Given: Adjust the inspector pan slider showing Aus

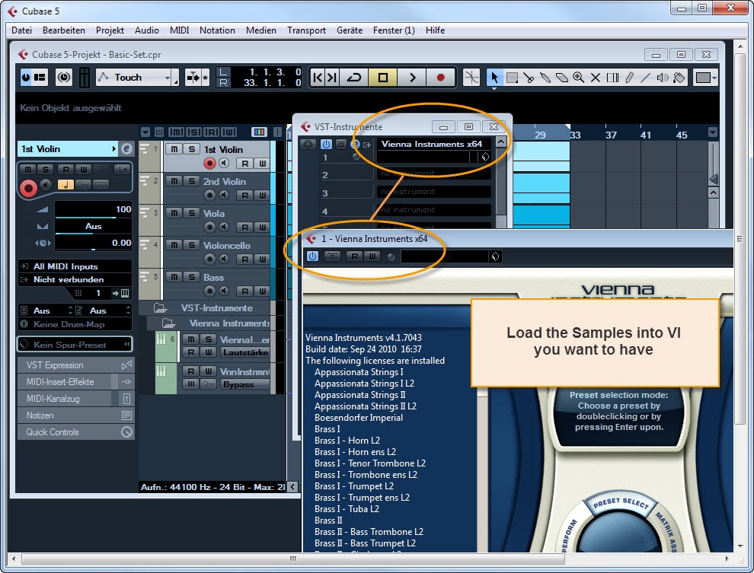Looking at the screenshot, I should [93, 226].
